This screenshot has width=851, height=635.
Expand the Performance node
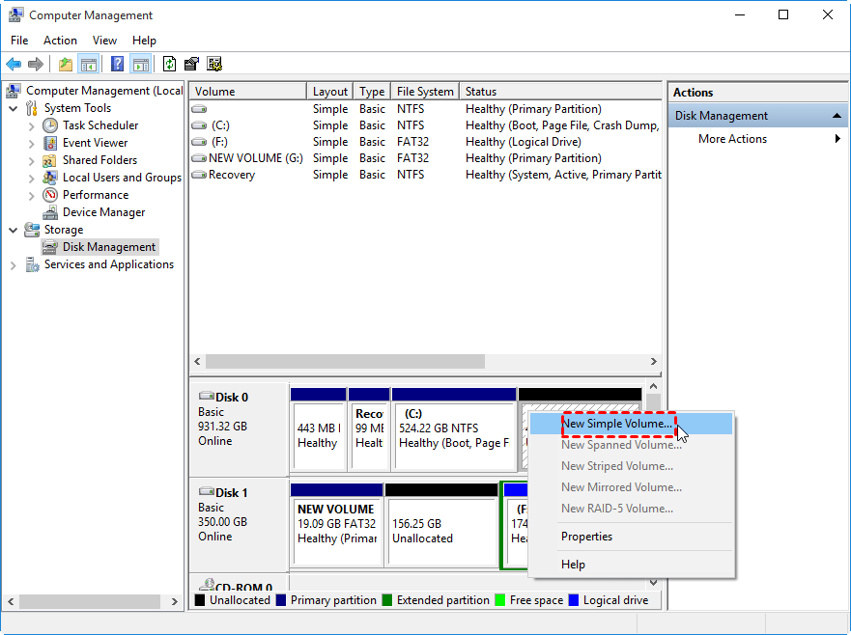(32, 196)
